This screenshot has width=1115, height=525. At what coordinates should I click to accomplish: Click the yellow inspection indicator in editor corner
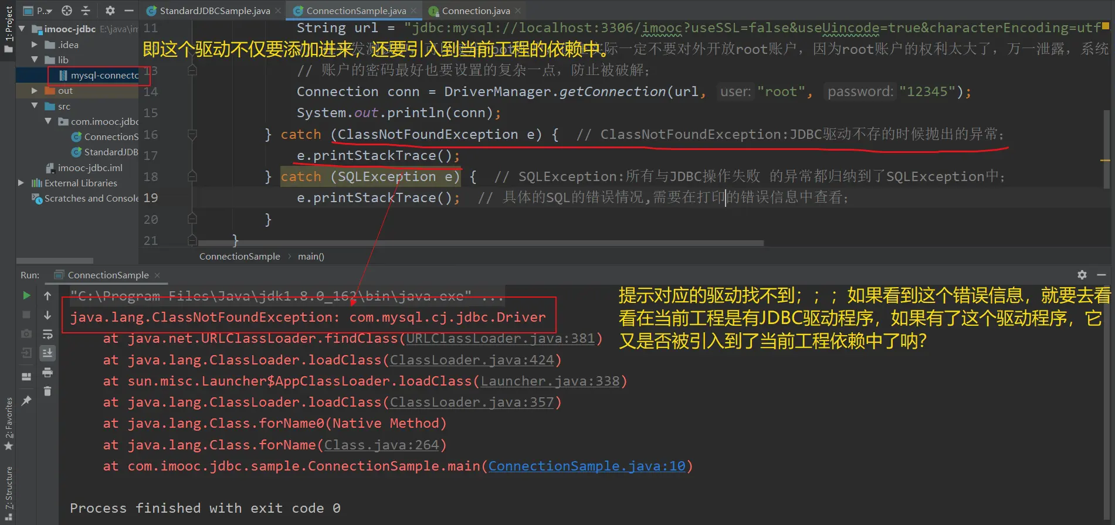click(x=1106, y=26)
